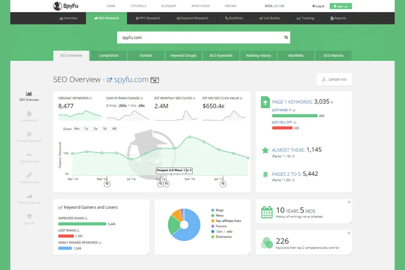The image size is (405, 270).
Task: Open the SpyFu home logo
Action: click(x=65, y=6)
